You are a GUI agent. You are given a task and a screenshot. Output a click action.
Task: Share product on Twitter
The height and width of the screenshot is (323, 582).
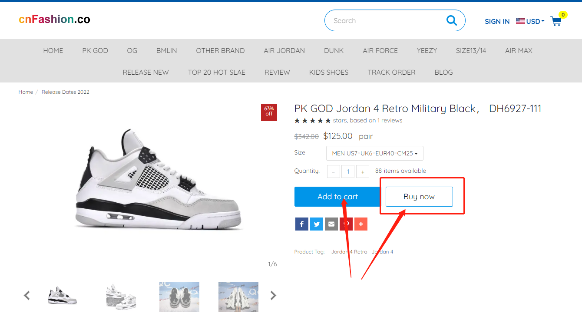[317, 224]
